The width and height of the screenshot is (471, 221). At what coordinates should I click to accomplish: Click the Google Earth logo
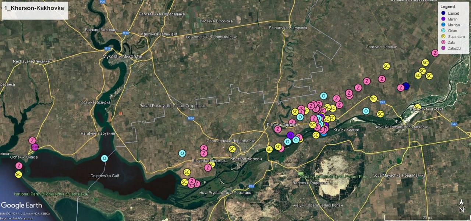point(21,205)
